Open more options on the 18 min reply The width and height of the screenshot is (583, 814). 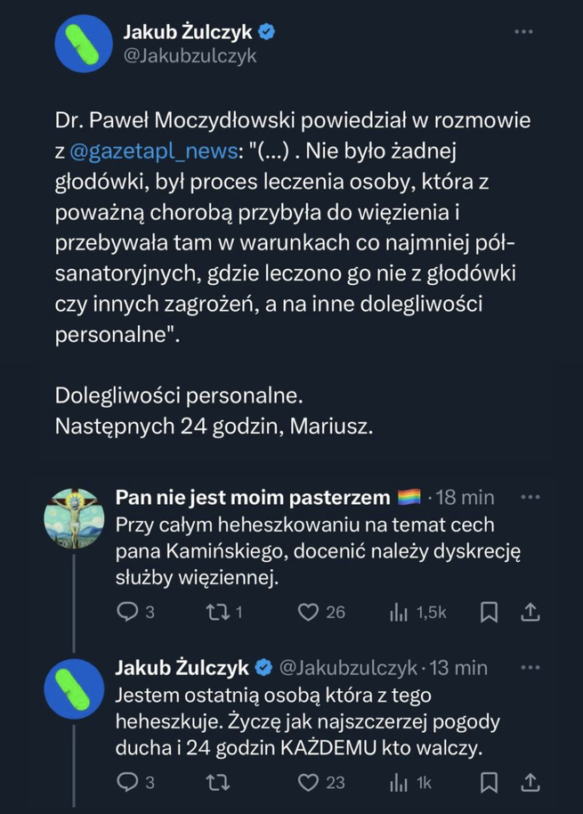[x=530, y=497]
